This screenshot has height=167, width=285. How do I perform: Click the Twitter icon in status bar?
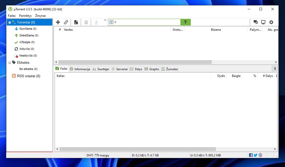255,155
